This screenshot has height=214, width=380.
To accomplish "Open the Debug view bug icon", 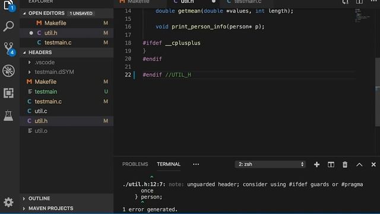I will point(9,71).
